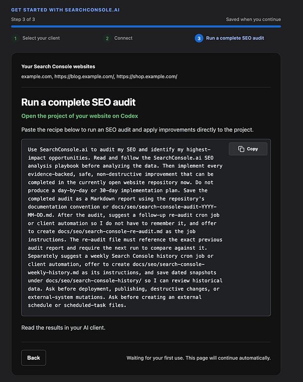Go back with the Back button
This screenshot has height=382, width=303.
[x=33, y=358]
